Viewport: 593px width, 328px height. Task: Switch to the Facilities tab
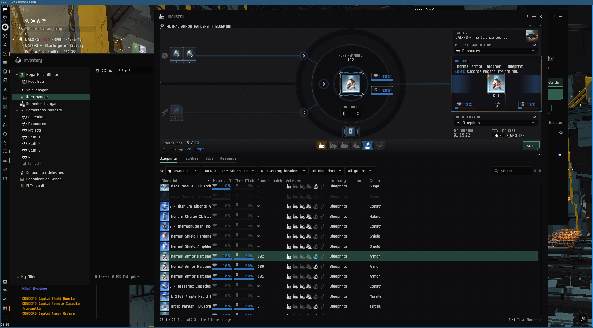pyautogui.click(x=191, y=158)
